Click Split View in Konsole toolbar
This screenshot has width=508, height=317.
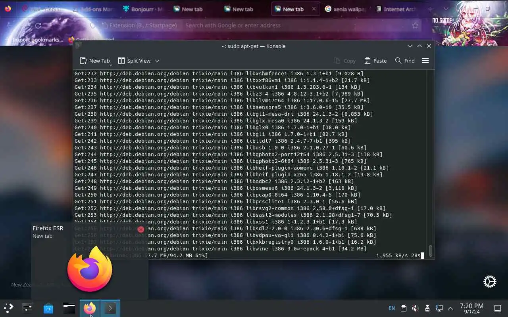pyautogui.click(x=135, y=61)
